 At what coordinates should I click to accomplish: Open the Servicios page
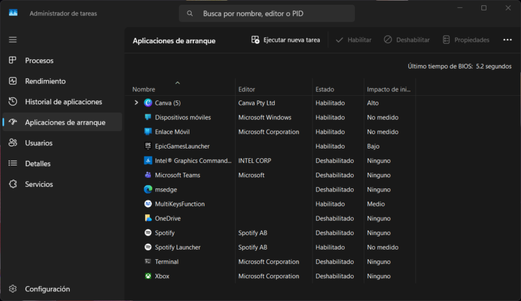pyautogui.click(x=62, y=184)
